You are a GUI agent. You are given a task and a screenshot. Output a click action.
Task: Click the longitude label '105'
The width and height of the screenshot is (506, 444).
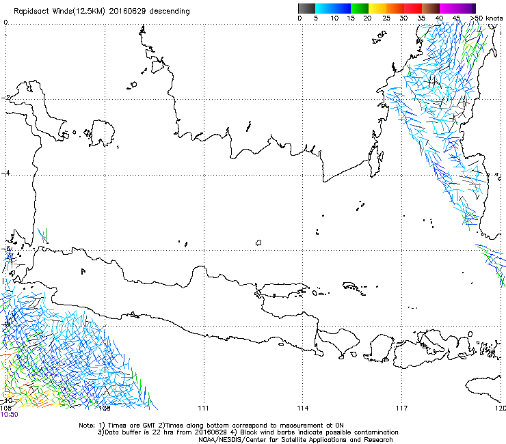click(5, 408)
